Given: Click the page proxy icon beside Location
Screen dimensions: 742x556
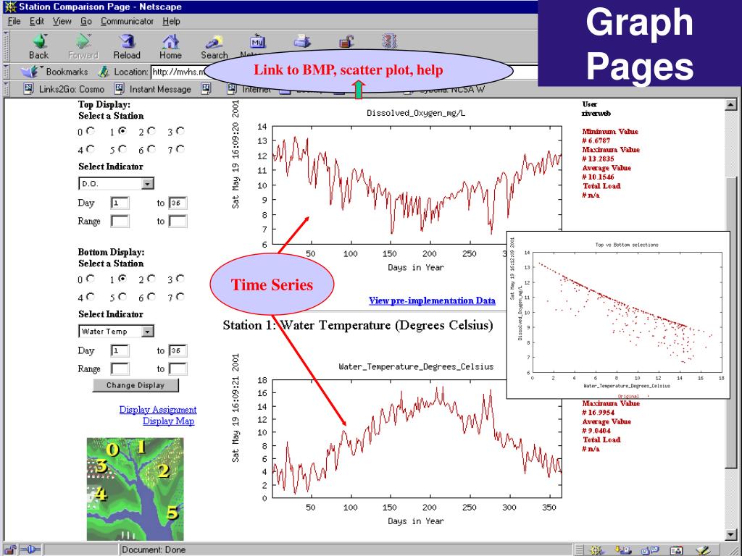Looking at the screenshot, I should click(x=104, y=72).
